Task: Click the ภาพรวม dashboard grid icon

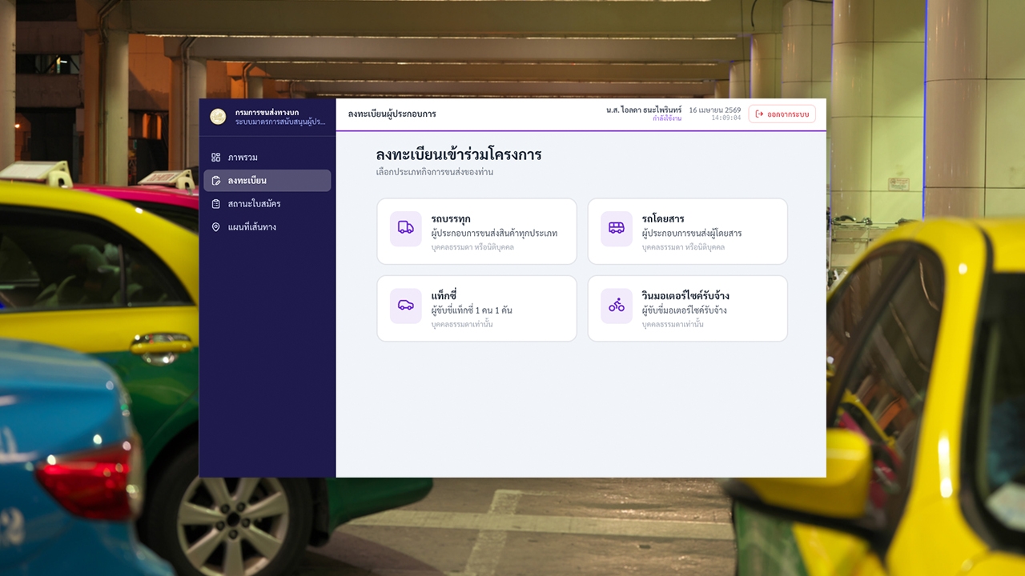Action: pyautogui.click(x=216, y=158)
